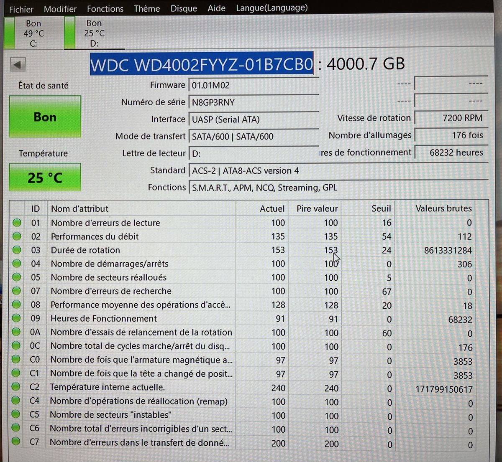Click the operating hours value 68232 heures

[x=451, y=152]
